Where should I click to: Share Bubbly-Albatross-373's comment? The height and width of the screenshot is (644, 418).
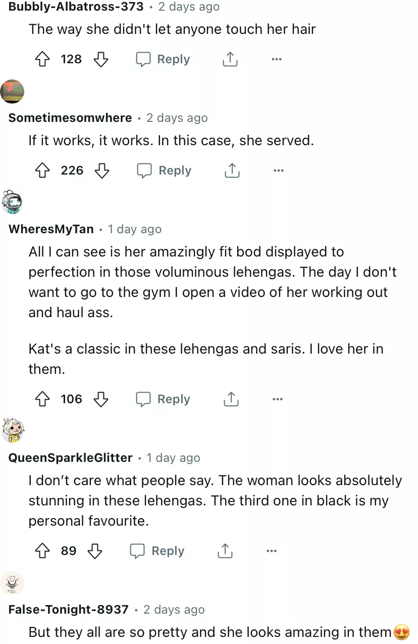click(230, 60)
